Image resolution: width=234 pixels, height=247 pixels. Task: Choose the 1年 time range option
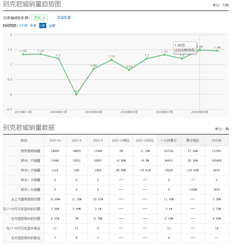(x=42, y=26)
